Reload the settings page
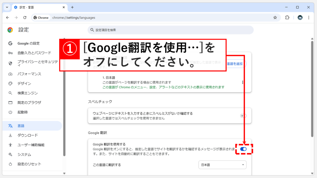This screenshot has height=178, width=317. click(x=25, y=18)
